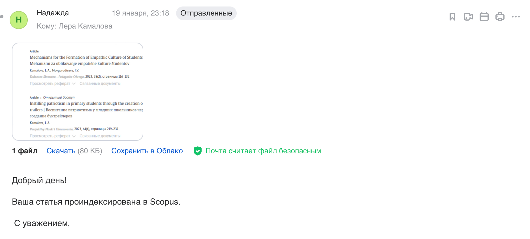The image size is (530, 239).
Task: Download the attachment via Скачать
Action: tap(61, 151)
